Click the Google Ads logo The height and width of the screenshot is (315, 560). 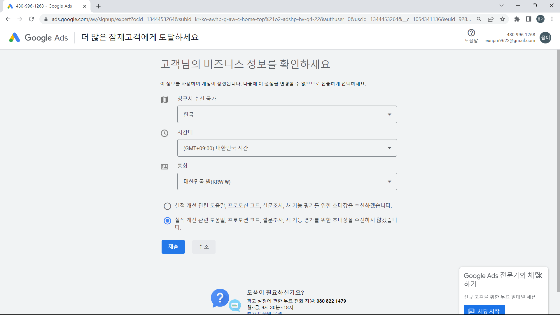click(38, 38)
